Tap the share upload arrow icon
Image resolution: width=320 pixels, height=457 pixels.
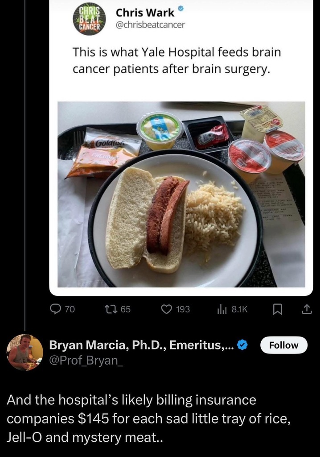[307, 309]
